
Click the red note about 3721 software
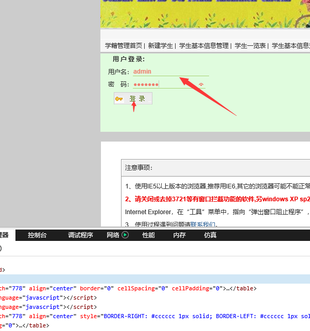point(217,199)
